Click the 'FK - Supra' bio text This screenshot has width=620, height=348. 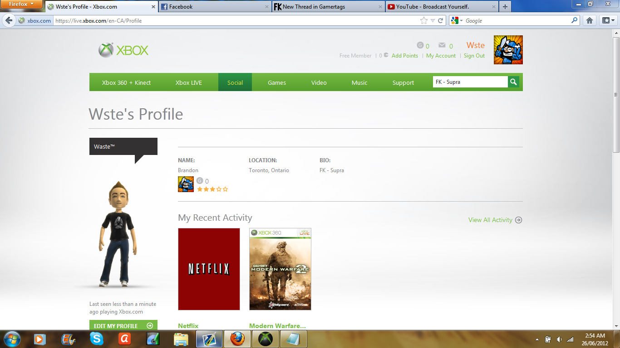(x=332, y=170)
